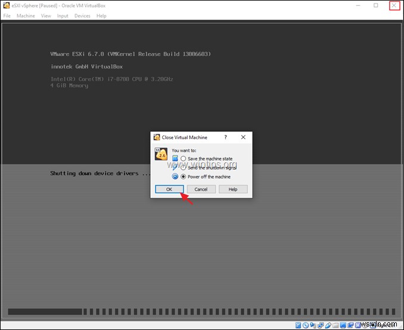This screenshot has width=404, height=330.
Task: Click 'You want to:' label
Action: 184,150
